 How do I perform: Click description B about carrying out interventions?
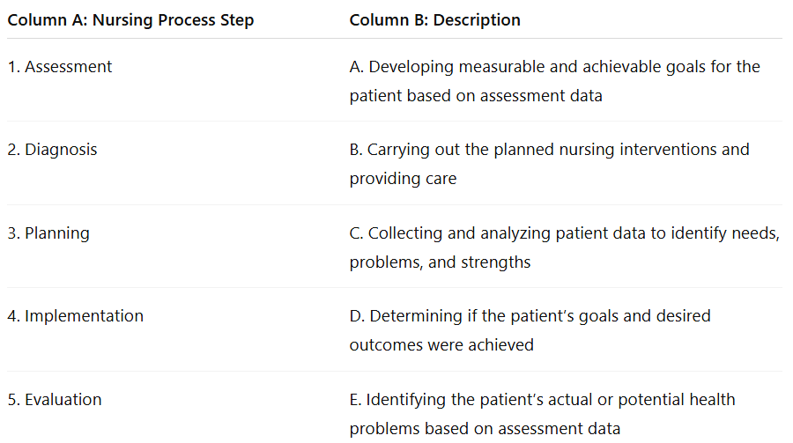coord(549,164)
